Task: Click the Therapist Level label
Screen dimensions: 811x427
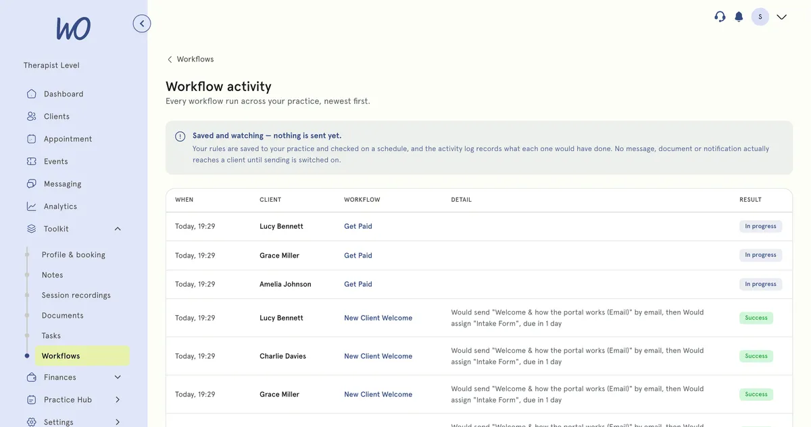Action: point(51,65)
